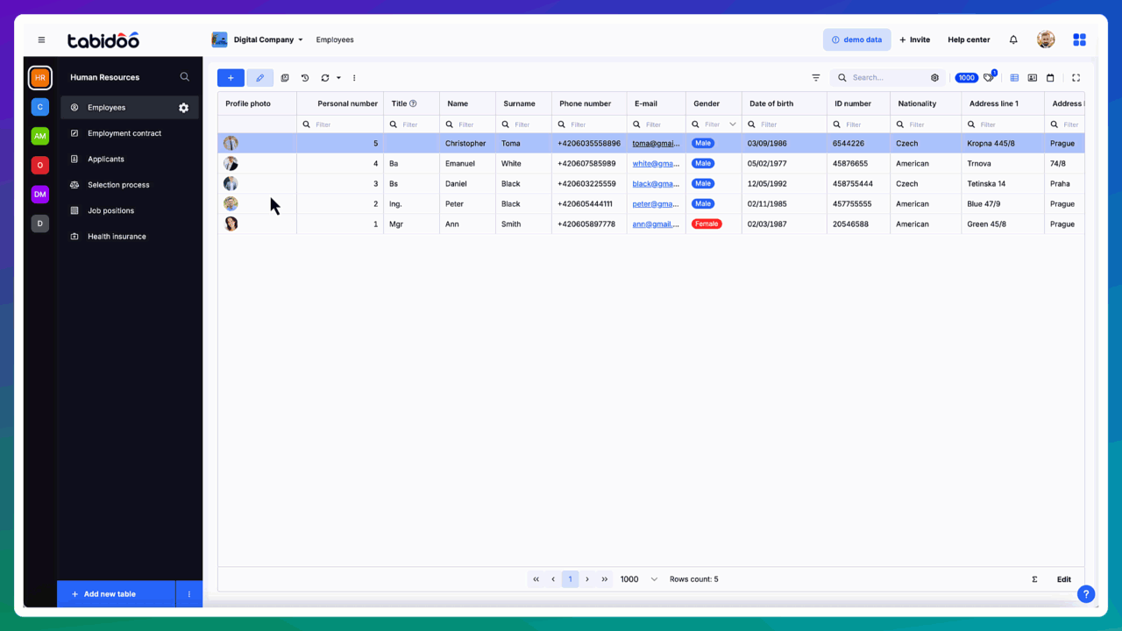Open the Help center link
Screen dimensions: 1122x631
pos(969,39)
